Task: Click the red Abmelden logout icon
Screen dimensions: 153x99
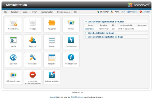Action: 141,12
